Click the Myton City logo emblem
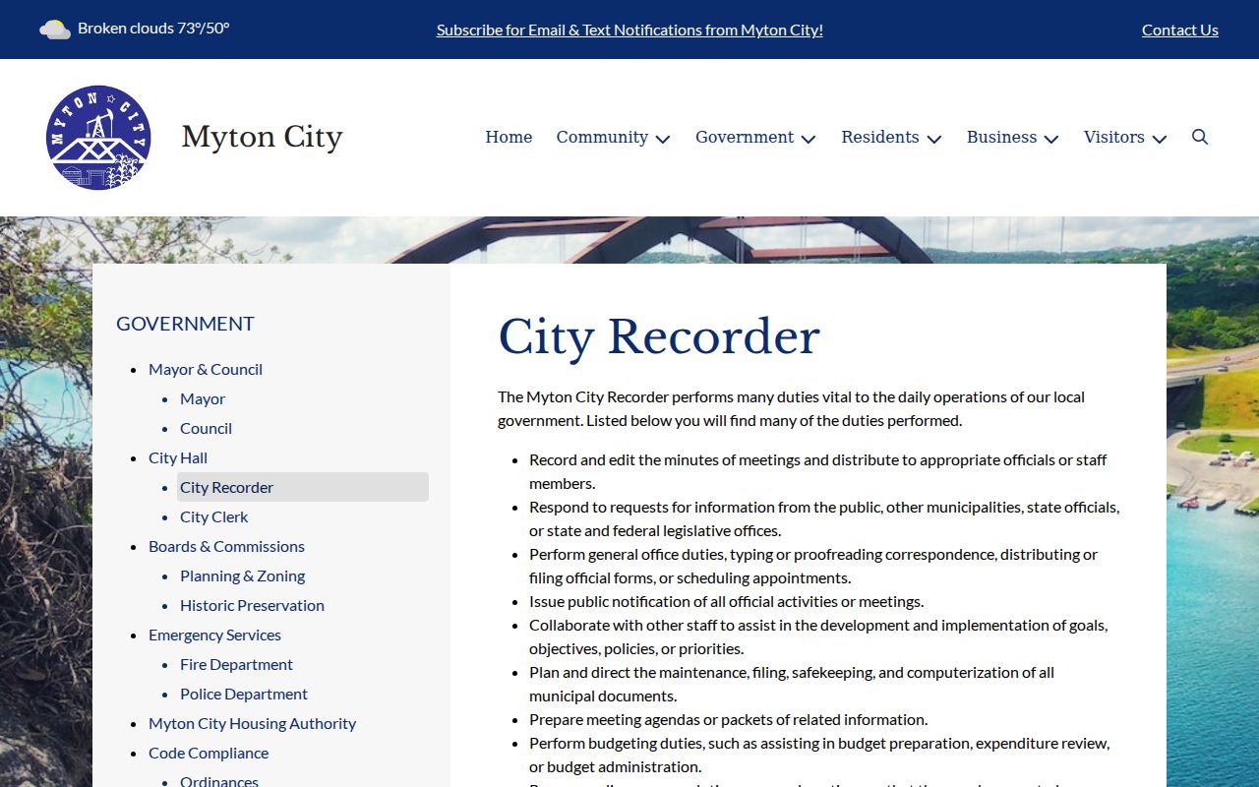Image resolution: width=1259 pixels, height=787 pixels. [98, 138]
